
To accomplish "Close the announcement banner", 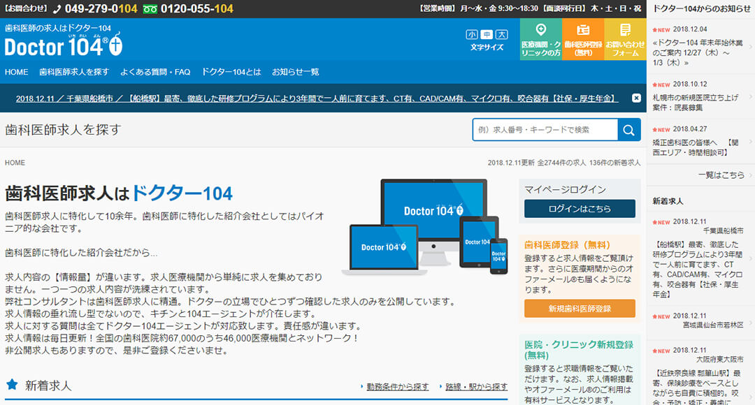I will tap(636, 98).
